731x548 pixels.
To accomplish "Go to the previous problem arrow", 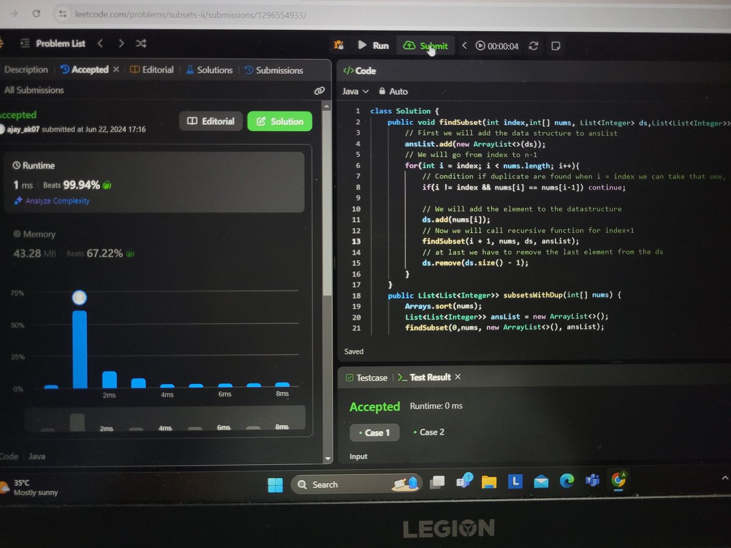I will click(101, 43).
